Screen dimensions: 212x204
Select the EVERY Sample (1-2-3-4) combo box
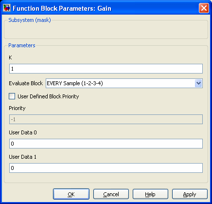pos(124,83)
